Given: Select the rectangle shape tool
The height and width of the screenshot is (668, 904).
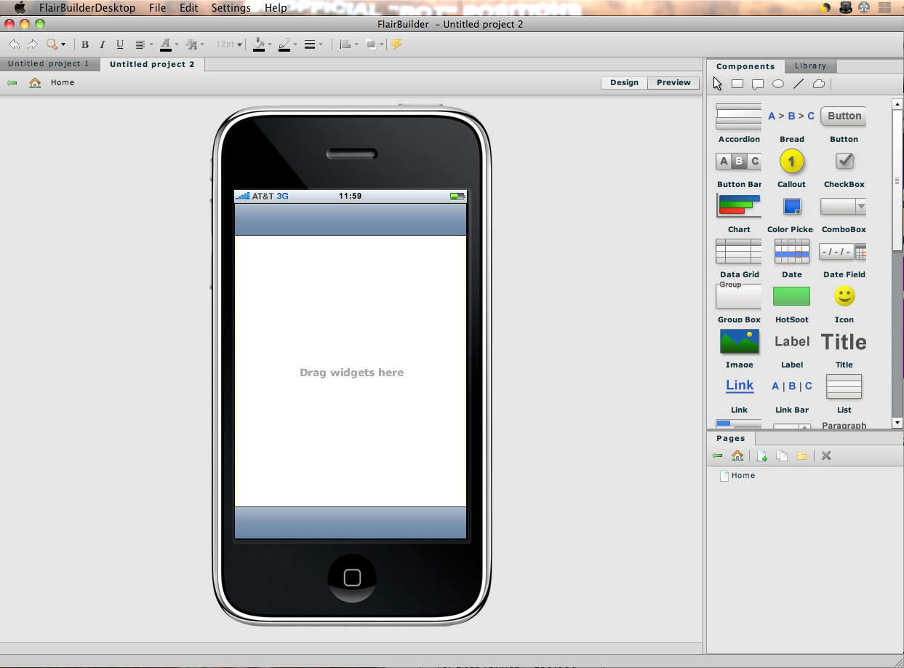Looking at the screenshot, I should coord(737,84).
